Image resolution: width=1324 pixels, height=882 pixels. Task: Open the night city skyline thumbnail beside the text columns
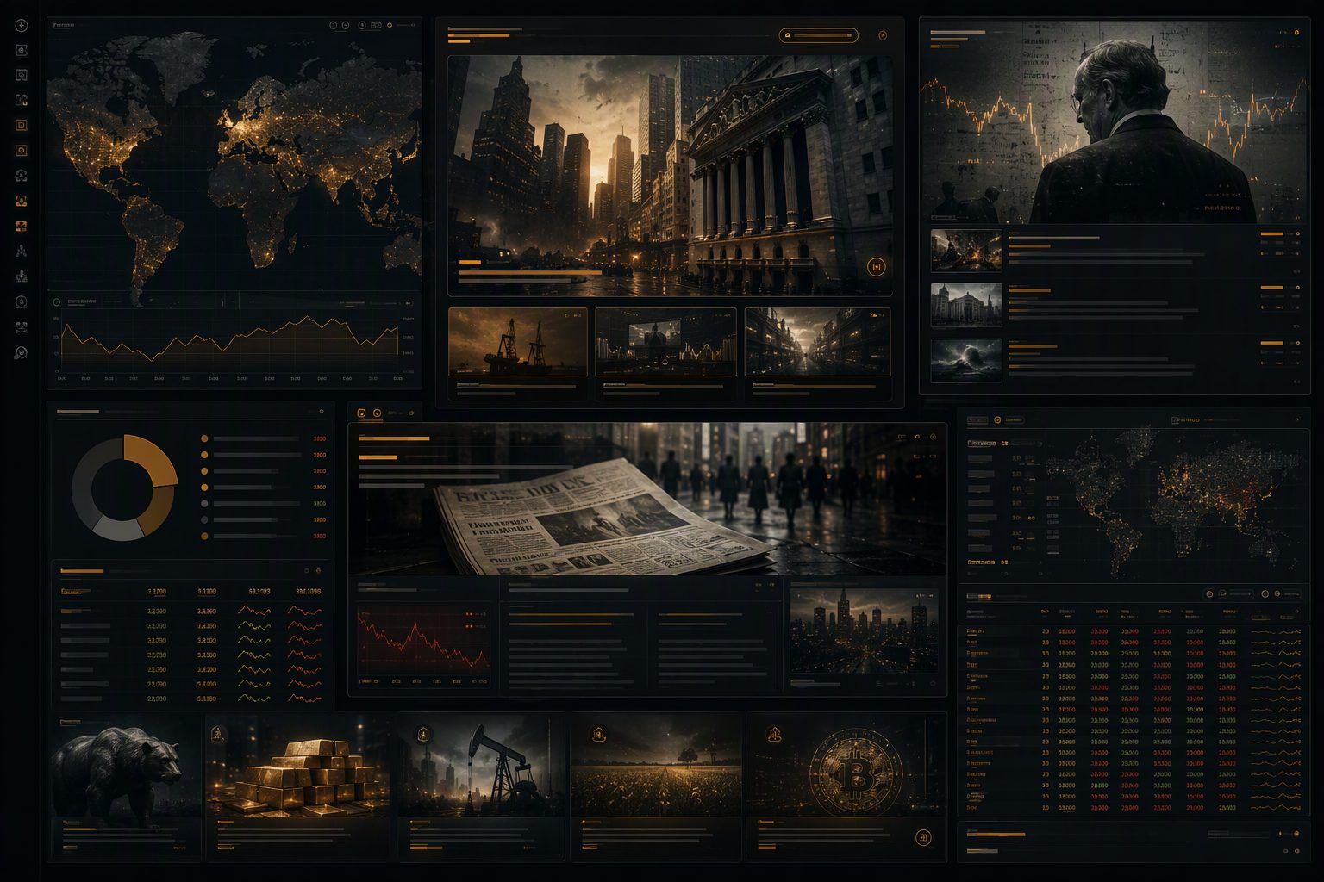(x=864, y=630)
